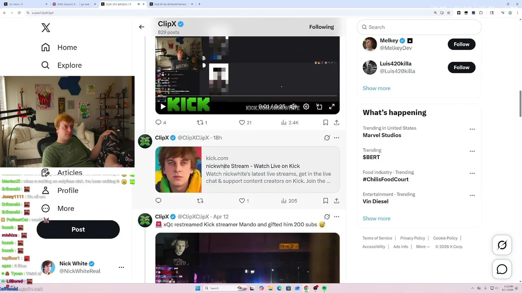Screen dimensions: 522x293
Task: Repost the video post with 1 repost
Action: (202, 122)
